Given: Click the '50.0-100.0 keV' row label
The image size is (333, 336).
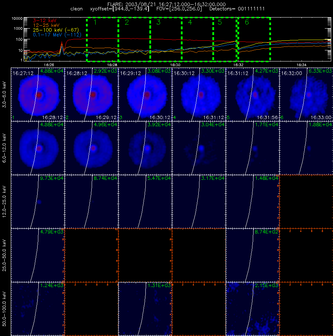Looking at the screenshot, I should 4,309.
